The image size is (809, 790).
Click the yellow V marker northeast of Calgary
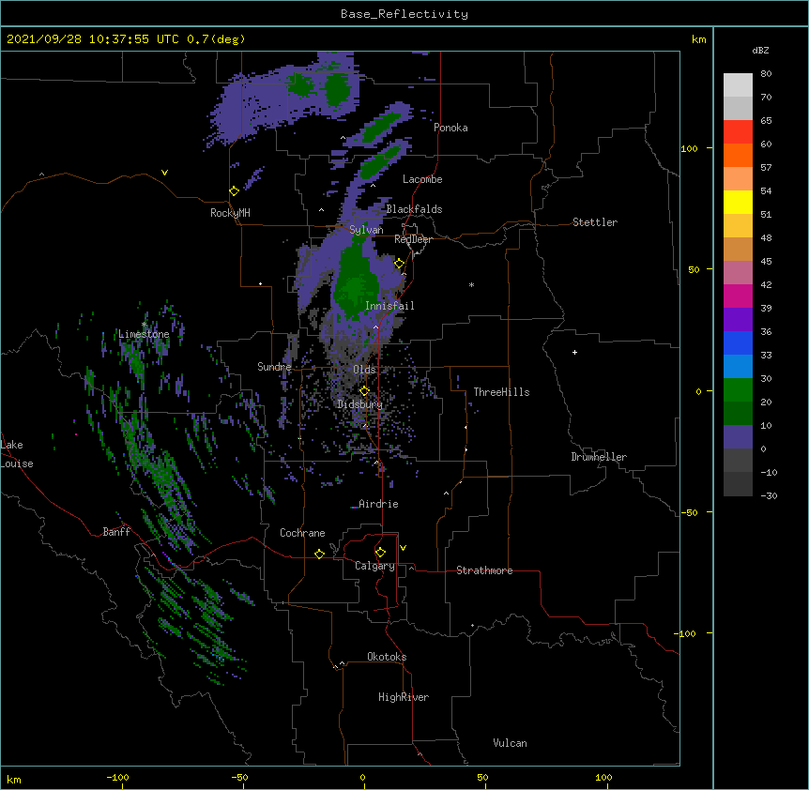[403, 548]
